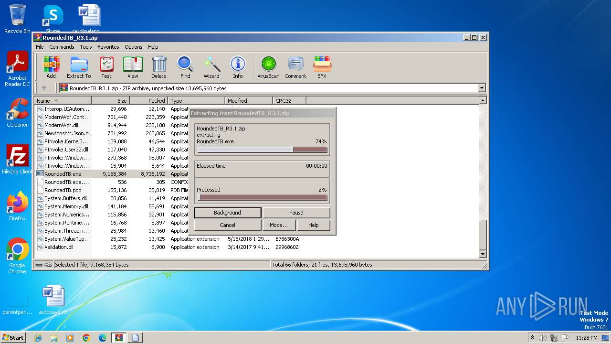Screen dimensions: 611x344
Task: Select the RoundedTB.exe file row
Action: coord(112,174)
